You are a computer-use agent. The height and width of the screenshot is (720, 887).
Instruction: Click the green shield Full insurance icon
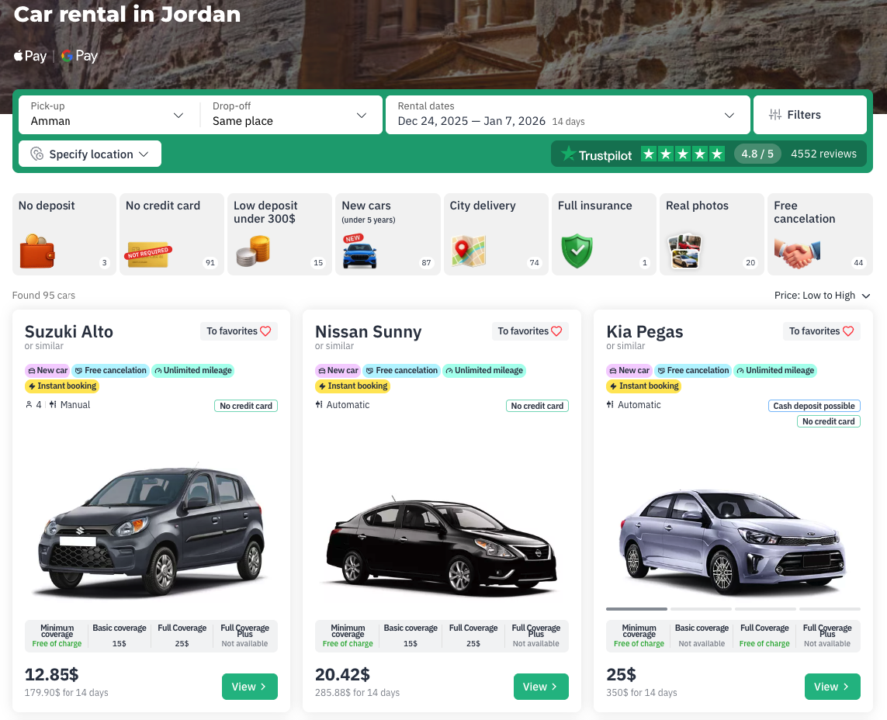tap(577, 251)
